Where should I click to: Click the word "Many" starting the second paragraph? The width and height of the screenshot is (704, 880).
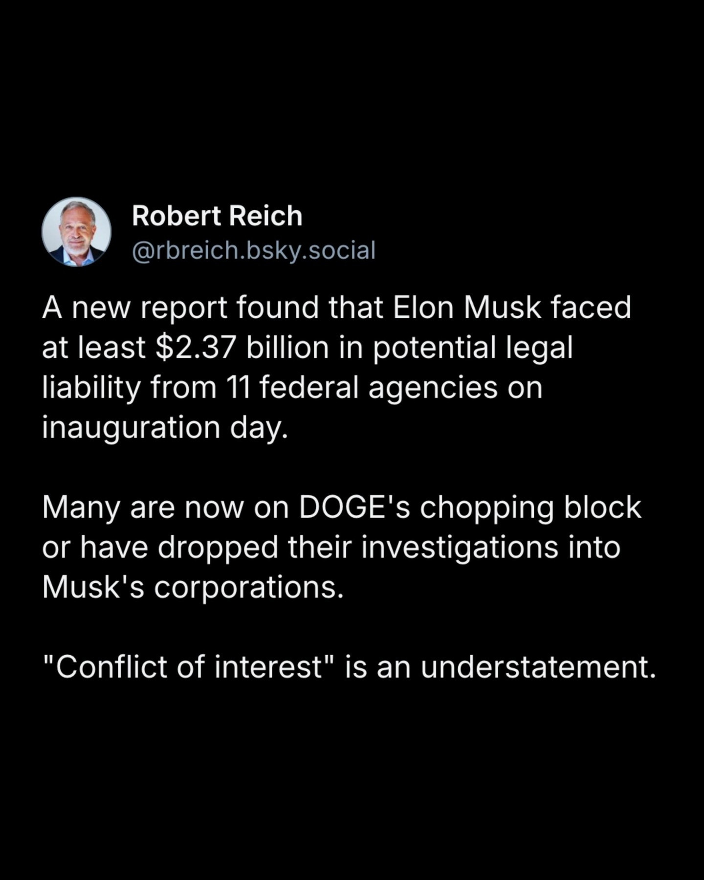click(x=81, y=508)
